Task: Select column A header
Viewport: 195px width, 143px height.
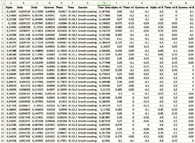Action: [x=11, y=3]
